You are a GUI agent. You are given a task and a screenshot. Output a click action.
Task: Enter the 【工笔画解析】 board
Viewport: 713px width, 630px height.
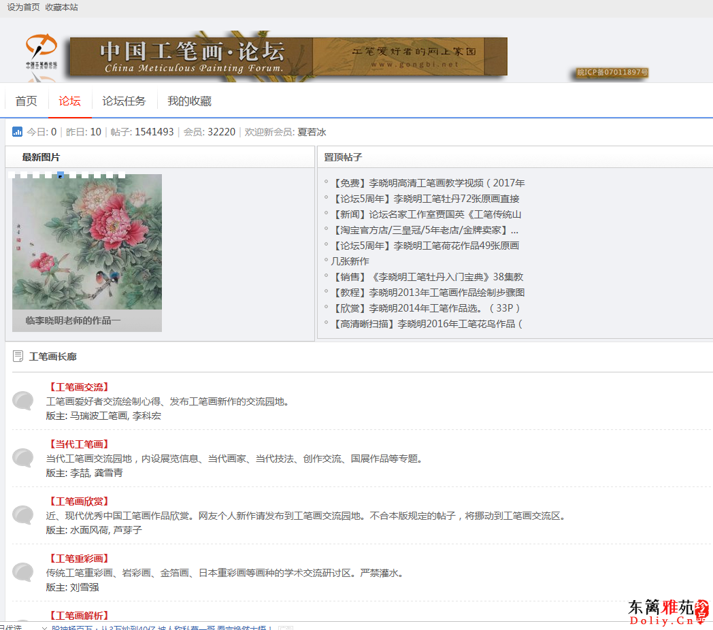79,616
